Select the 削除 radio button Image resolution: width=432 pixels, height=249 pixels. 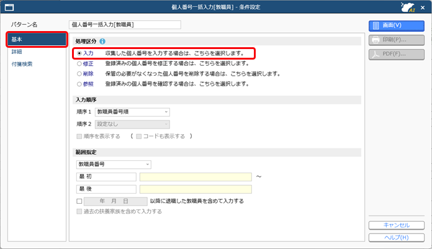pos(79,74)
